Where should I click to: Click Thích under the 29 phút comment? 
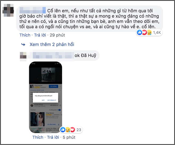(x=25, y=35)
